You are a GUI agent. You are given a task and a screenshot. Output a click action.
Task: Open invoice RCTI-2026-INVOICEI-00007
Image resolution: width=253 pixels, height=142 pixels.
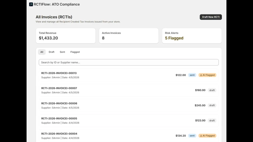tap(129, 90)
